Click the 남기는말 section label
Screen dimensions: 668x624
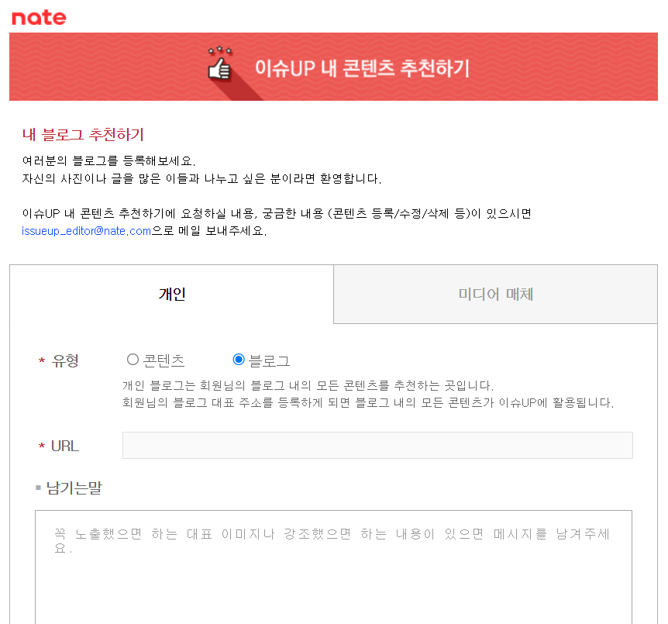[74, 488]
